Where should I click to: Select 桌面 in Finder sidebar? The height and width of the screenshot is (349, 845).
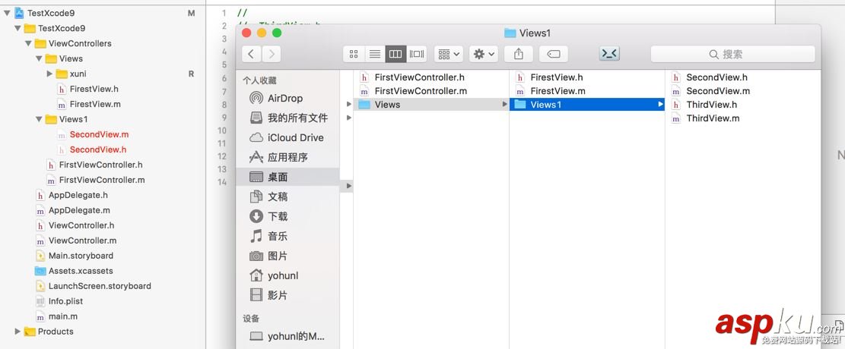[287, 177]
